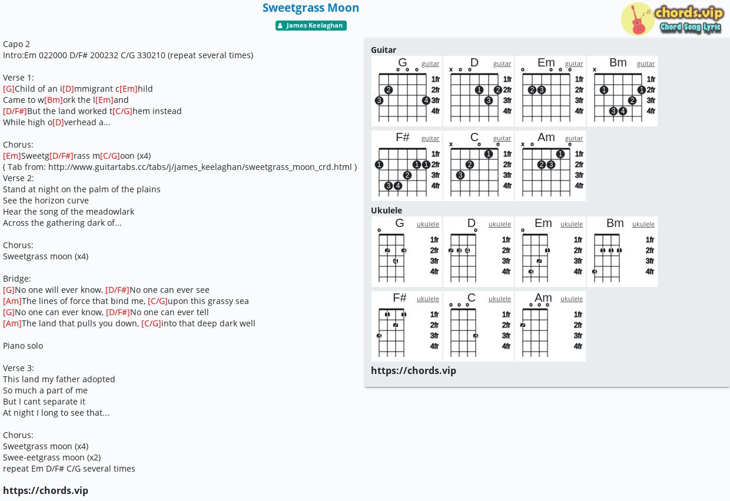Open the Em guitar chord diagram
Screen dimensions: 730x501
pyautogui.click(x=550, y=91)
